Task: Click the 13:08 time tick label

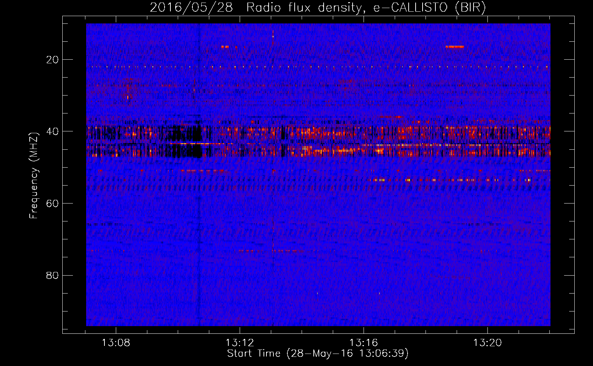Action: pyautogui.click(x=116, y=343)
